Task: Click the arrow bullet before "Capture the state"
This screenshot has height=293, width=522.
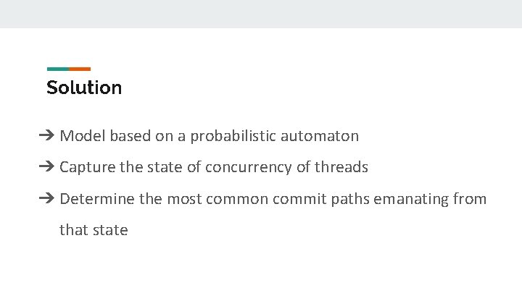Action: [x=46, y=166]
